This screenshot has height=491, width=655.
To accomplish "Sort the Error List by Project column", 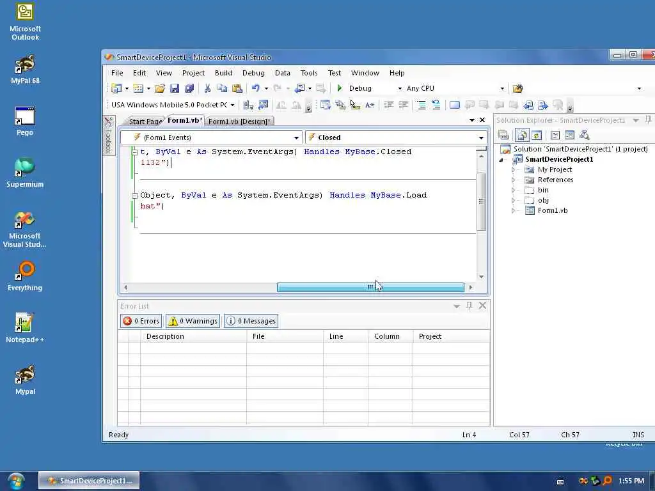I will (451, 336).
